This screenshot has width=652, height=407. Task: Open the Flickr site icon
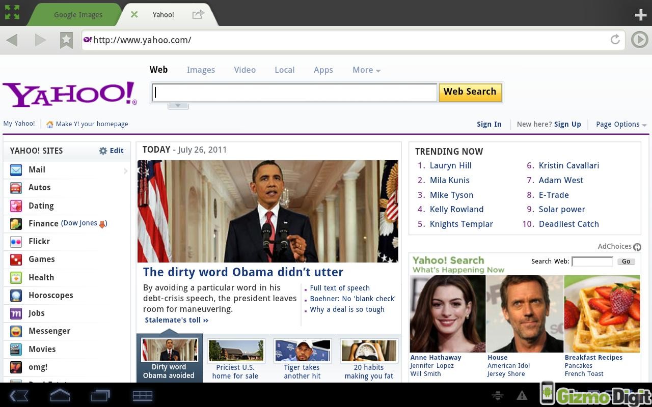pyautogui.click(x=16, y=242)
